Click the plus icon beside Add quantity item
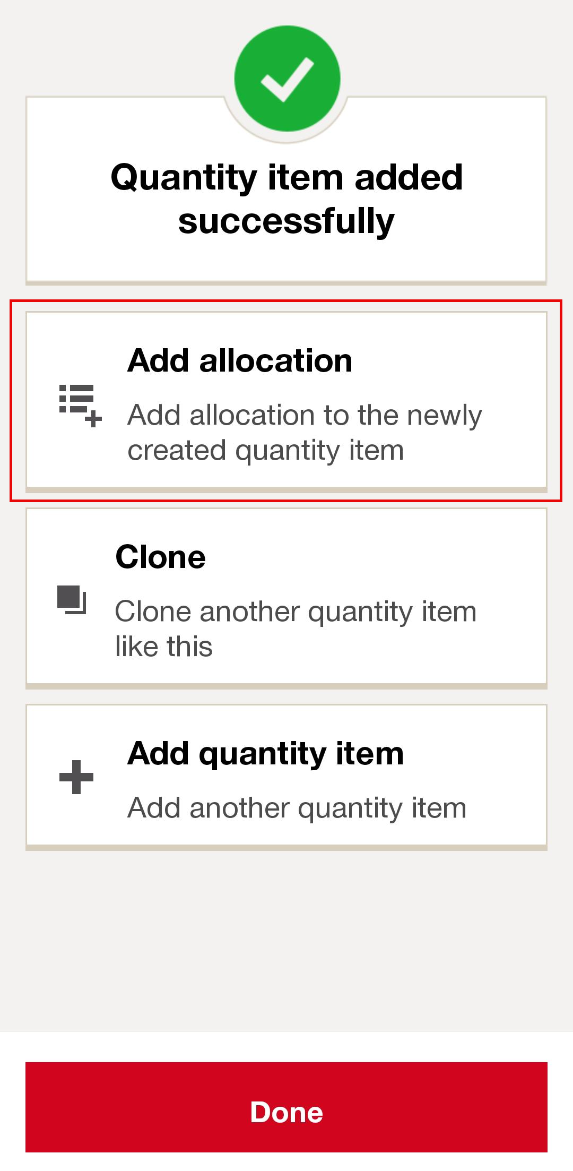The height and width of the screenshot is (1171, 573). tap(76, 777)
